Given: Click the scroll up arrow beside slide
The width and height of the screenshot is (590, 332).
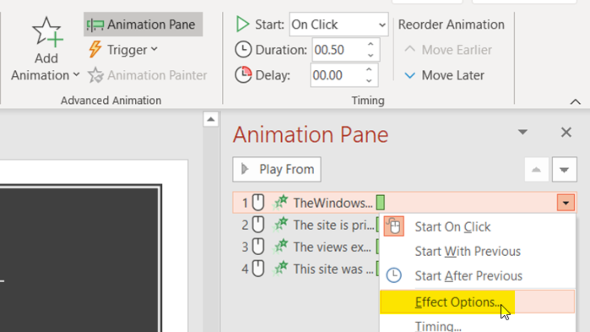Looking at the screenshot, I should pos(211,119).
